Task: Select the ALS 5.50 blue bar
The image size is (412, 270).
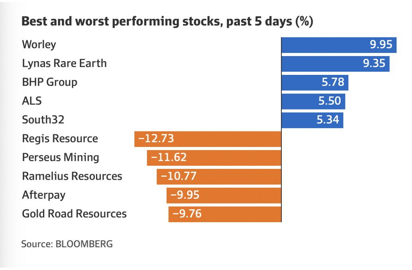Action: 313,101
